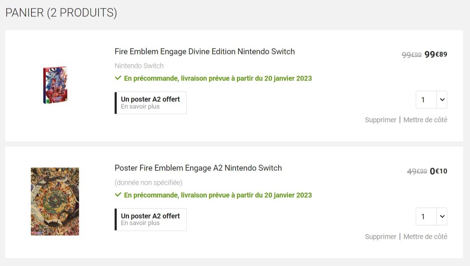Screen dimensions: 470x266
Task: Click Supprimer for the A2 poster
Action: 380,237
